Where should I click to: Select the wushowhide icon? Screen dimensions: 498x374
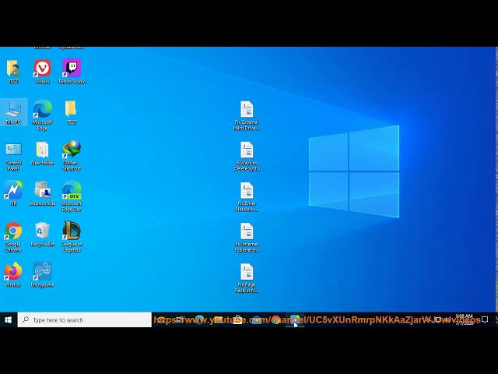coord(42,193)
